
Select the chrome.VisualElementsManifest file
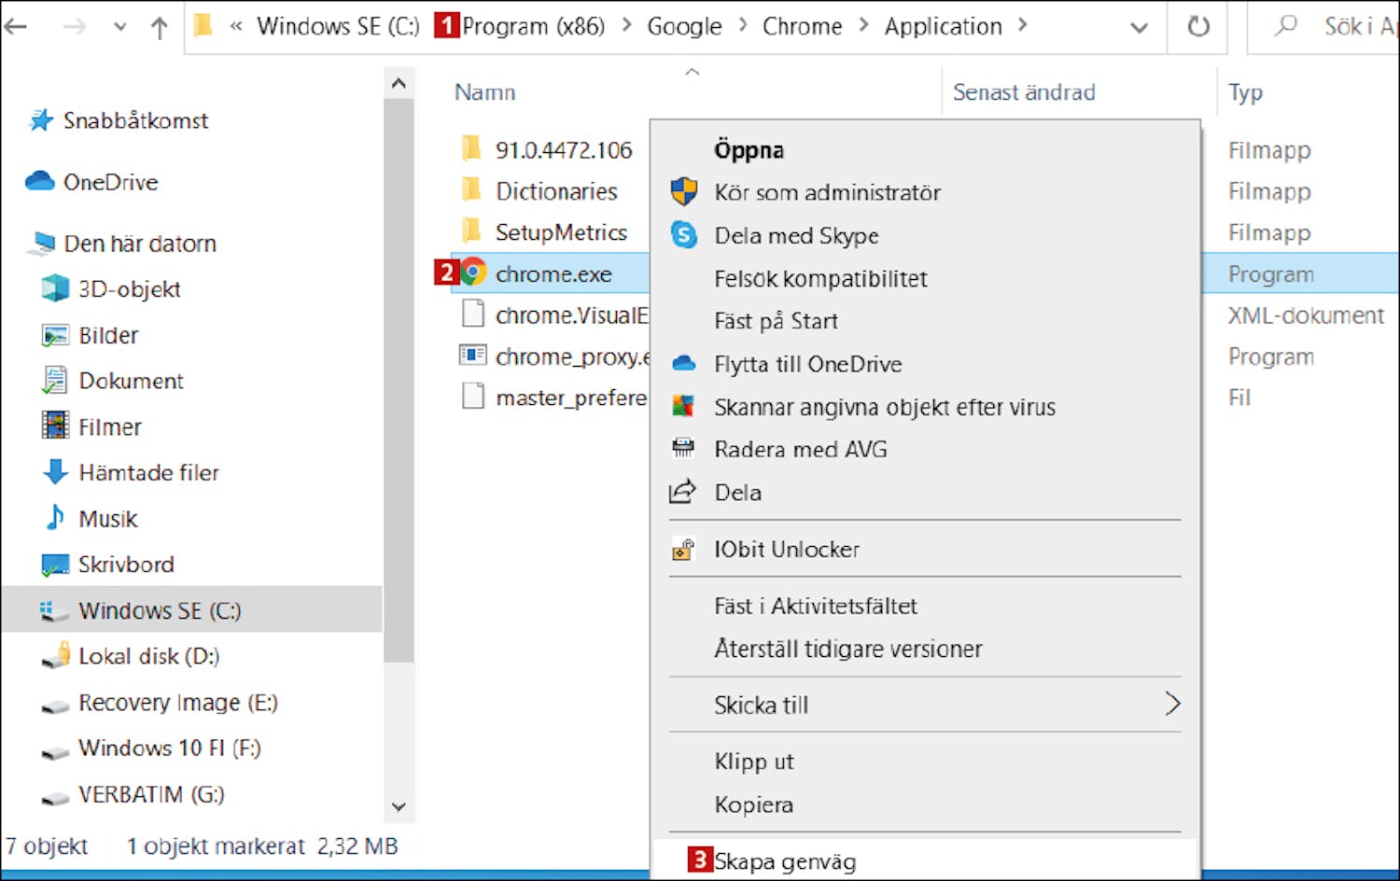554,315
